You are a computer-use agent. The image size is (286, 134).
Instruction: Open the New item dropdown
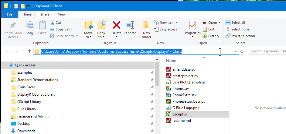coord(165,23)
